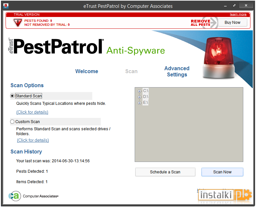Open Custom Scan's Click for details link
Viewport: 256px width, 207px height.
[33, 140]
